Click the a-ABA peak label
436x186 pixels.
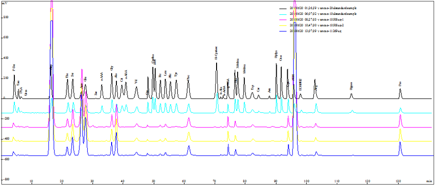[126, 75]
